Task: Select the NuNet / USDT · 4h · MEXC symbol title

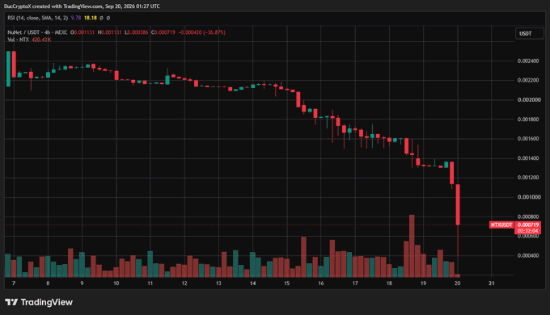Action: pos(37,32)
